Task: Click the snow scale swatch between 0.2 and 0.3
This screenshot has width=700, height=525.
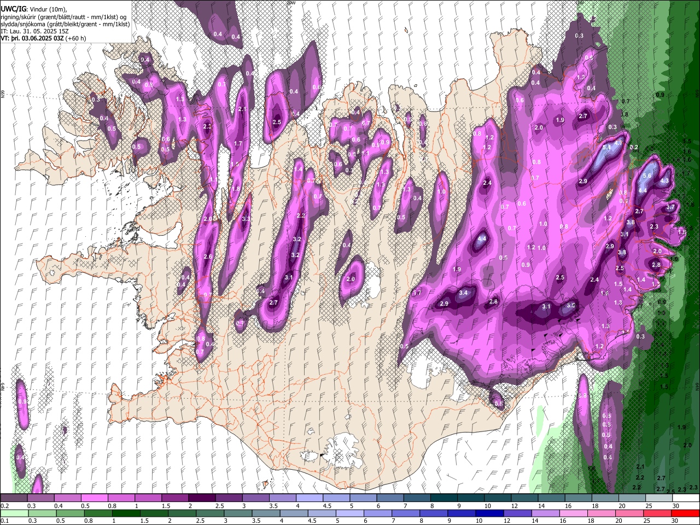Action: [14, 498]
